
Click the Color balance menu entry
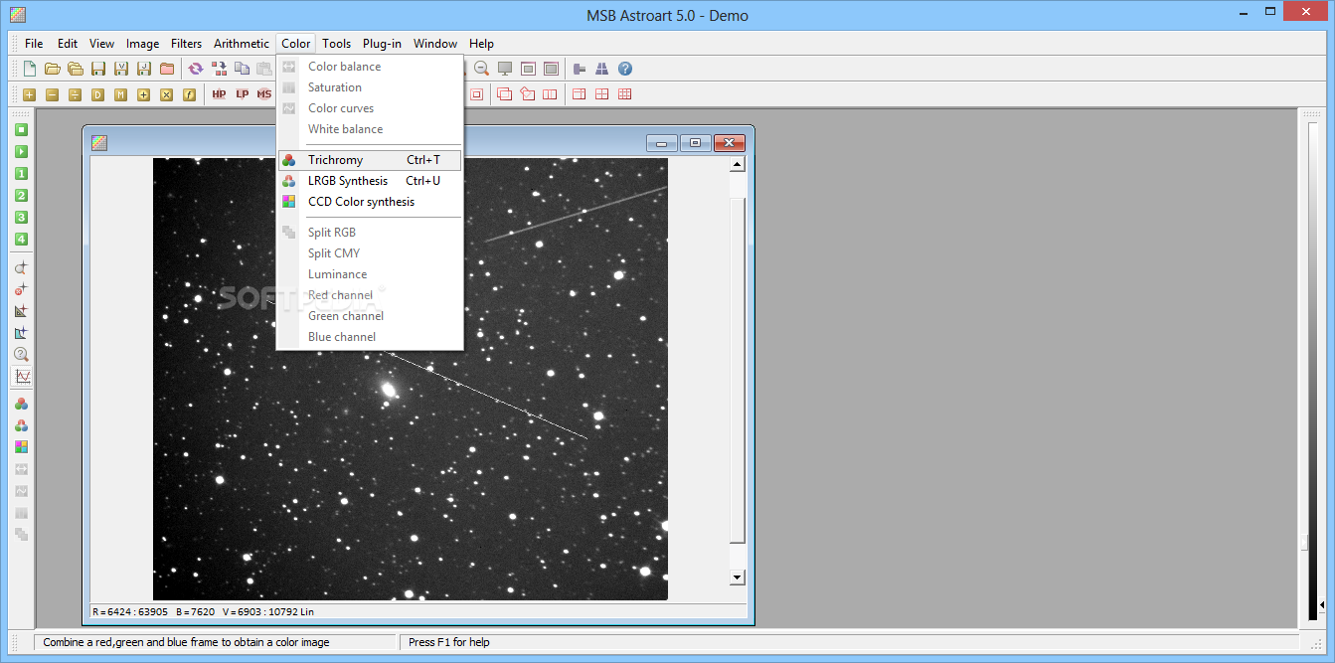point(370,67)
